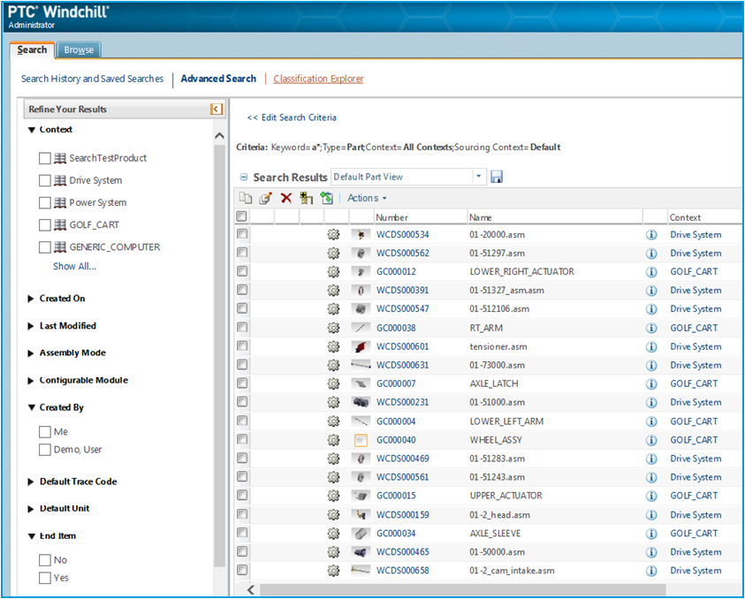
Task: Collapse the Created By filter section
Action: (x=31, y=407)
